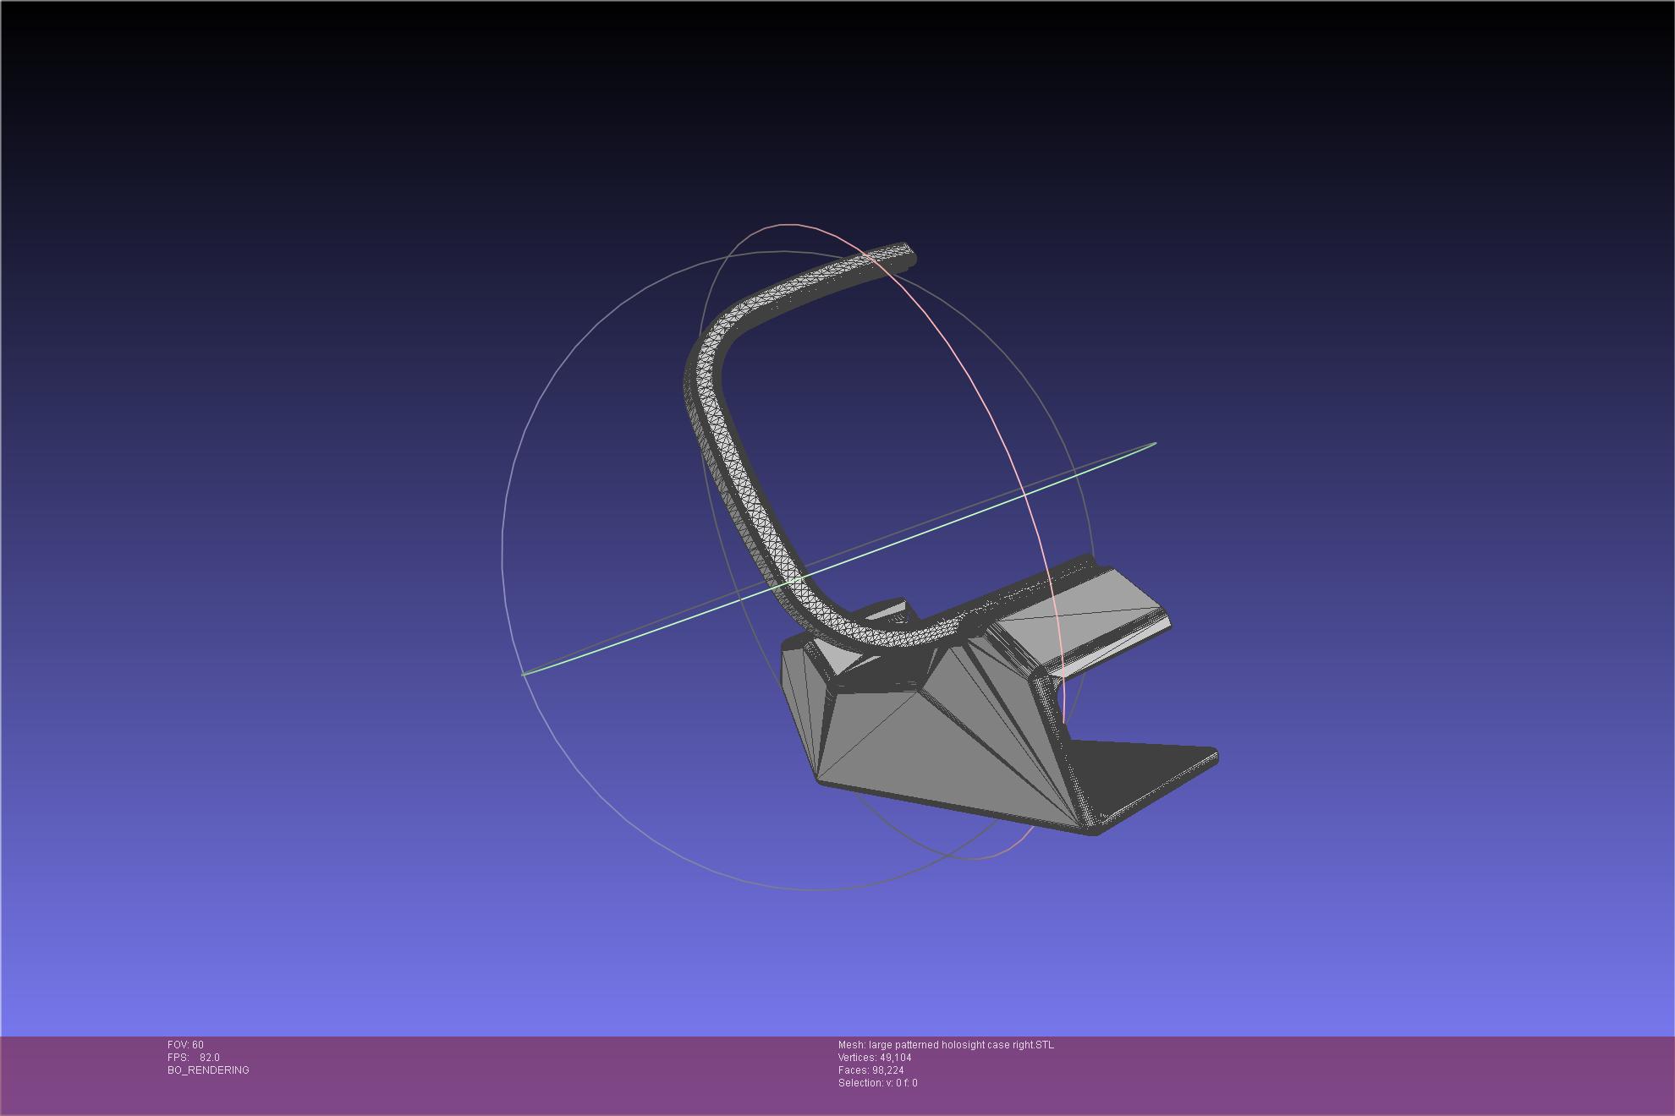Click the Faces: 98,224 text
The image size is (1675, 1116).
(870, 1070)
